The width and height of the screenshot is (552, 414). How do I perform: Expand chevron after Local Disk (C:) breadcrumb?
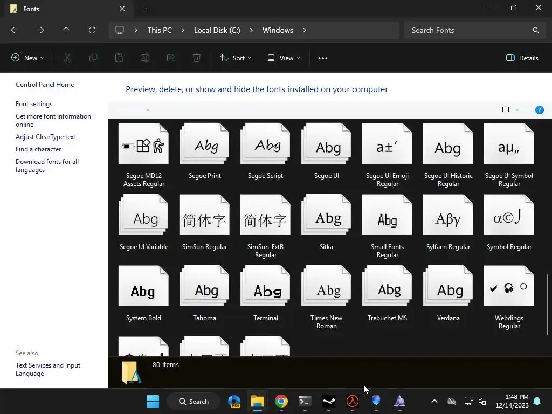click(251, 30)
